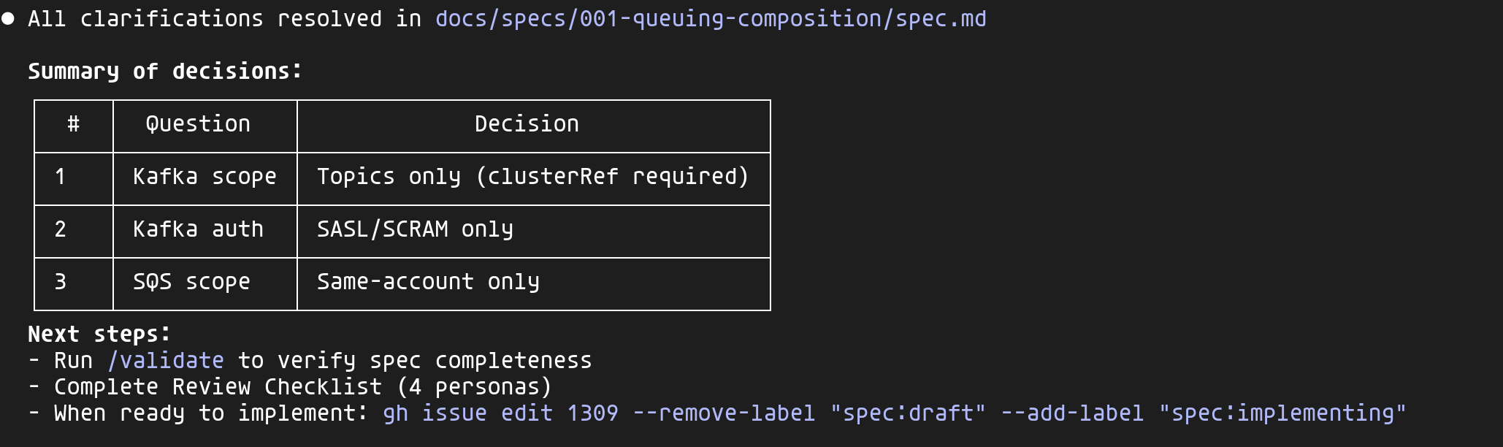Image resolution: width=1503 pixels, height=447 pixels.
Task: Click the "spec:implementing" label text
Action: pos(1282,413)
